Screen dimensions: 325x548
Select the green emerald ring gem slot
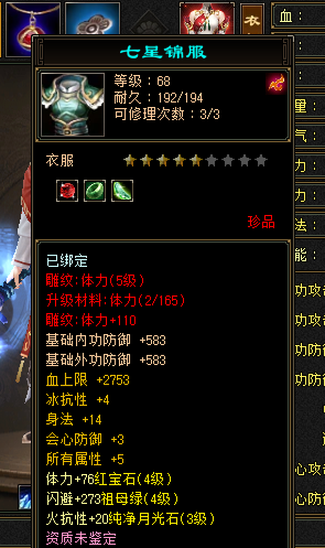95,191
